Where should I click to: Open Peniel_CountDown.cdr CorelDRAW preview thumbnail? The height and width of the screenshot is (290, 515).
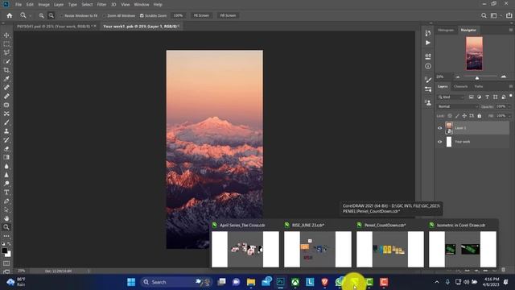coord(390,249)
